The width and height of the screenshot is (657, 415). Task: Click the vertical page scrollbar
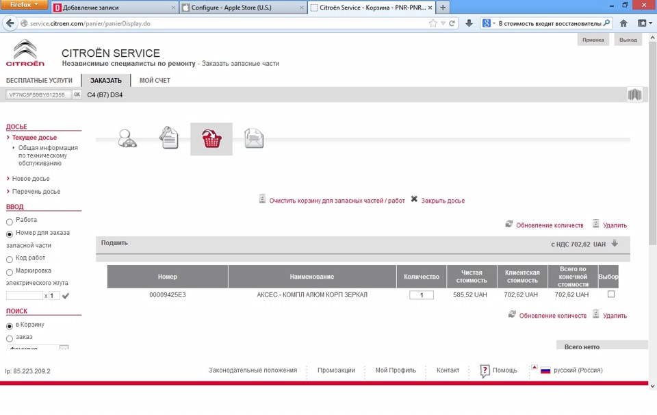point(652,142)
